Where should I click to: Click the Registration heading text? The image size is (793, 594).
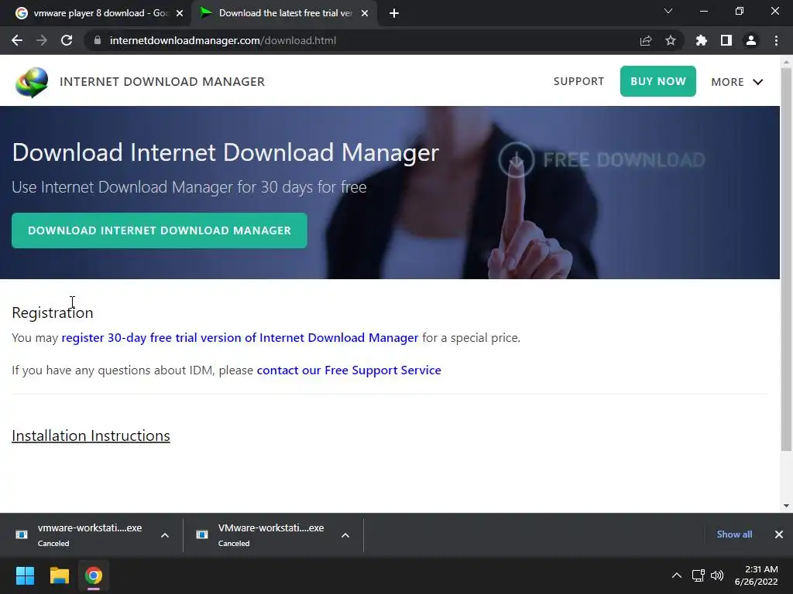pos(53,312)
